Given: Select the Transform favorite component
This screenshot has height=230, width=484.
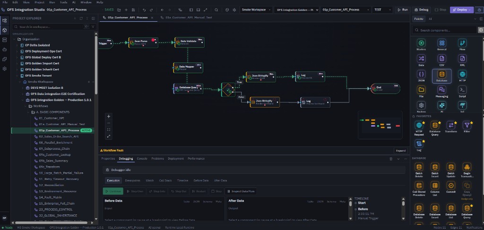Looking at the screenshot, I should (450, 127).
